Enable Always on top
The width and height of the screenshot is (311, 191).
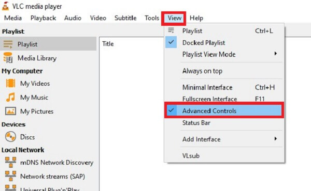(224, 71)
